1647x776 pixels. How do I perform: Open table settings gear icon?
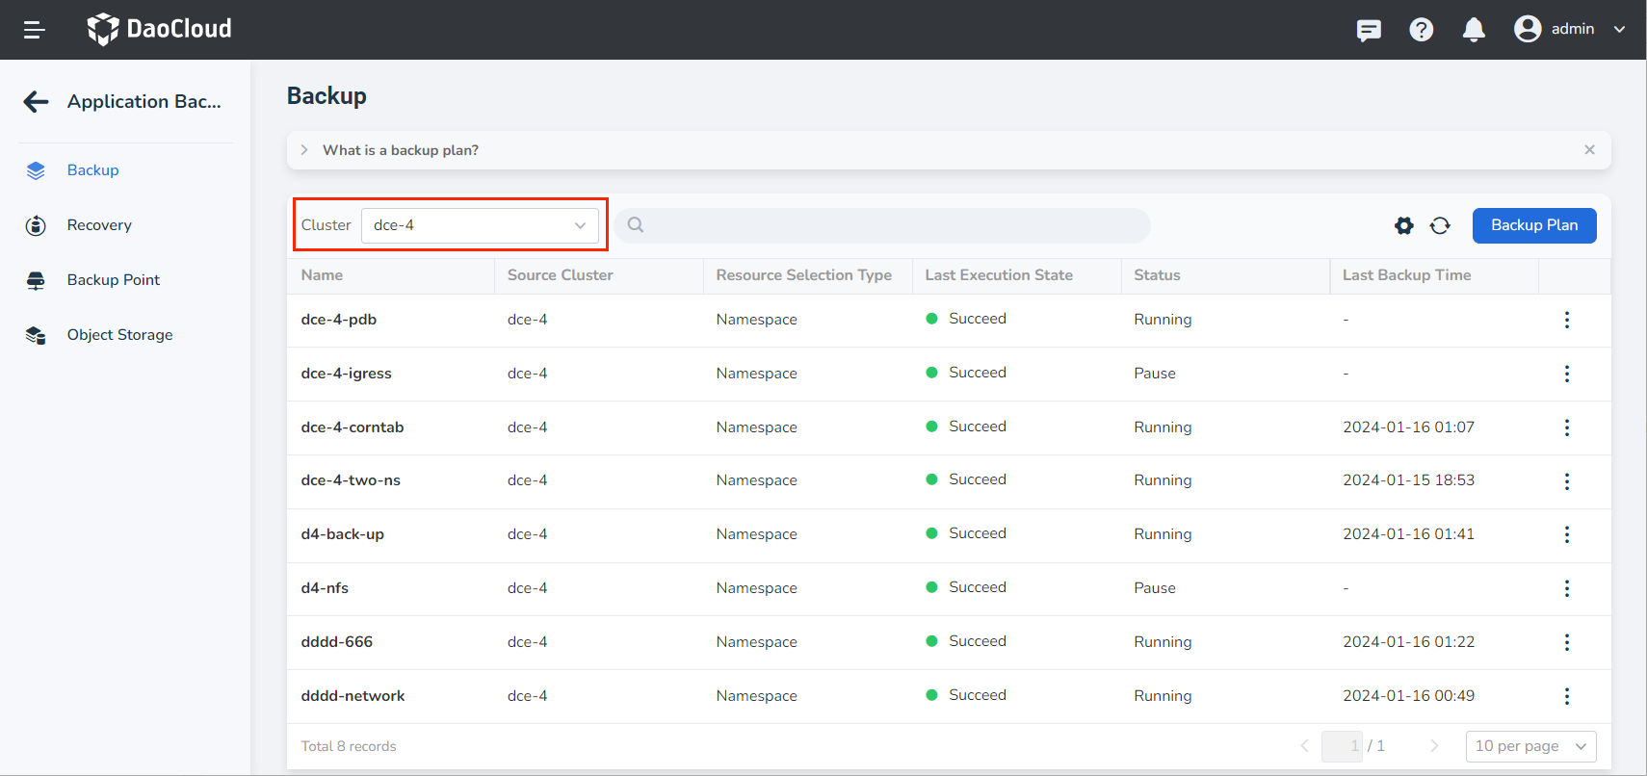point(1403,225)
